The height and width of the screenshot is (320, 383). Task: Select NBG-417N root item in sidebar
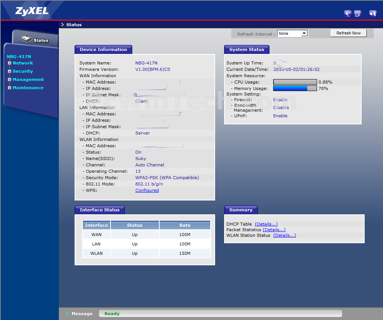coord(19,57)
